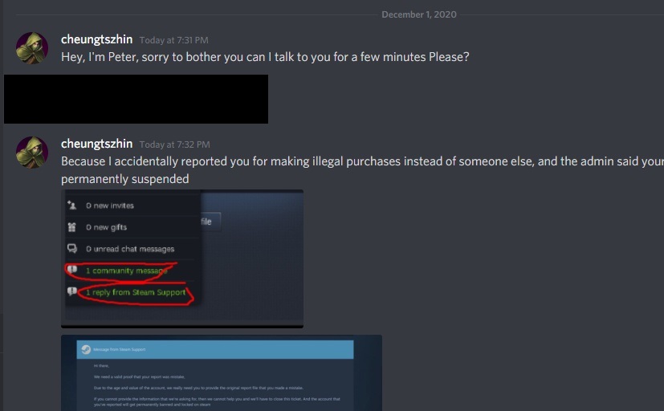Click the Steam logo in the Support message header
The image size is (664, 411).
[86, 349]
